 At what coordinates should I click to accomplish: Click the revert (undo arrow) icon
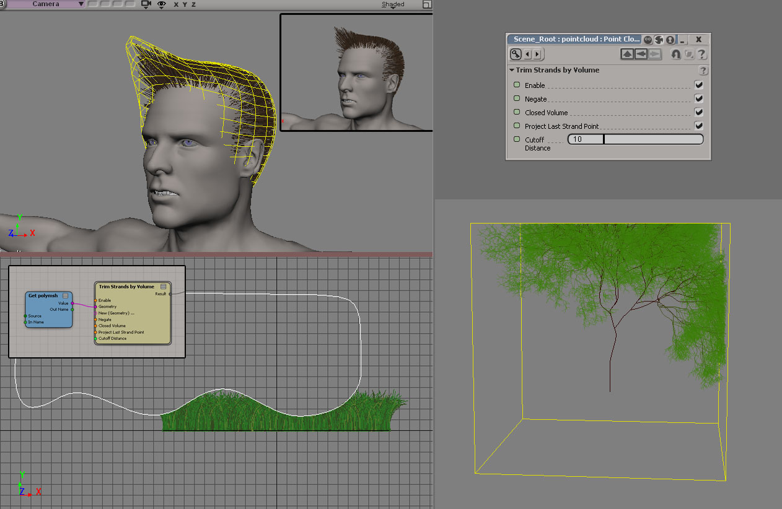(675, 54)
